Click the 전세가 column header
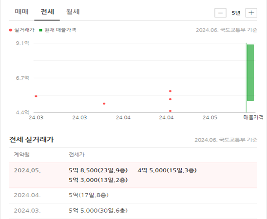The image size is (267, 219). pyautogui.click(x=76, y=154)
